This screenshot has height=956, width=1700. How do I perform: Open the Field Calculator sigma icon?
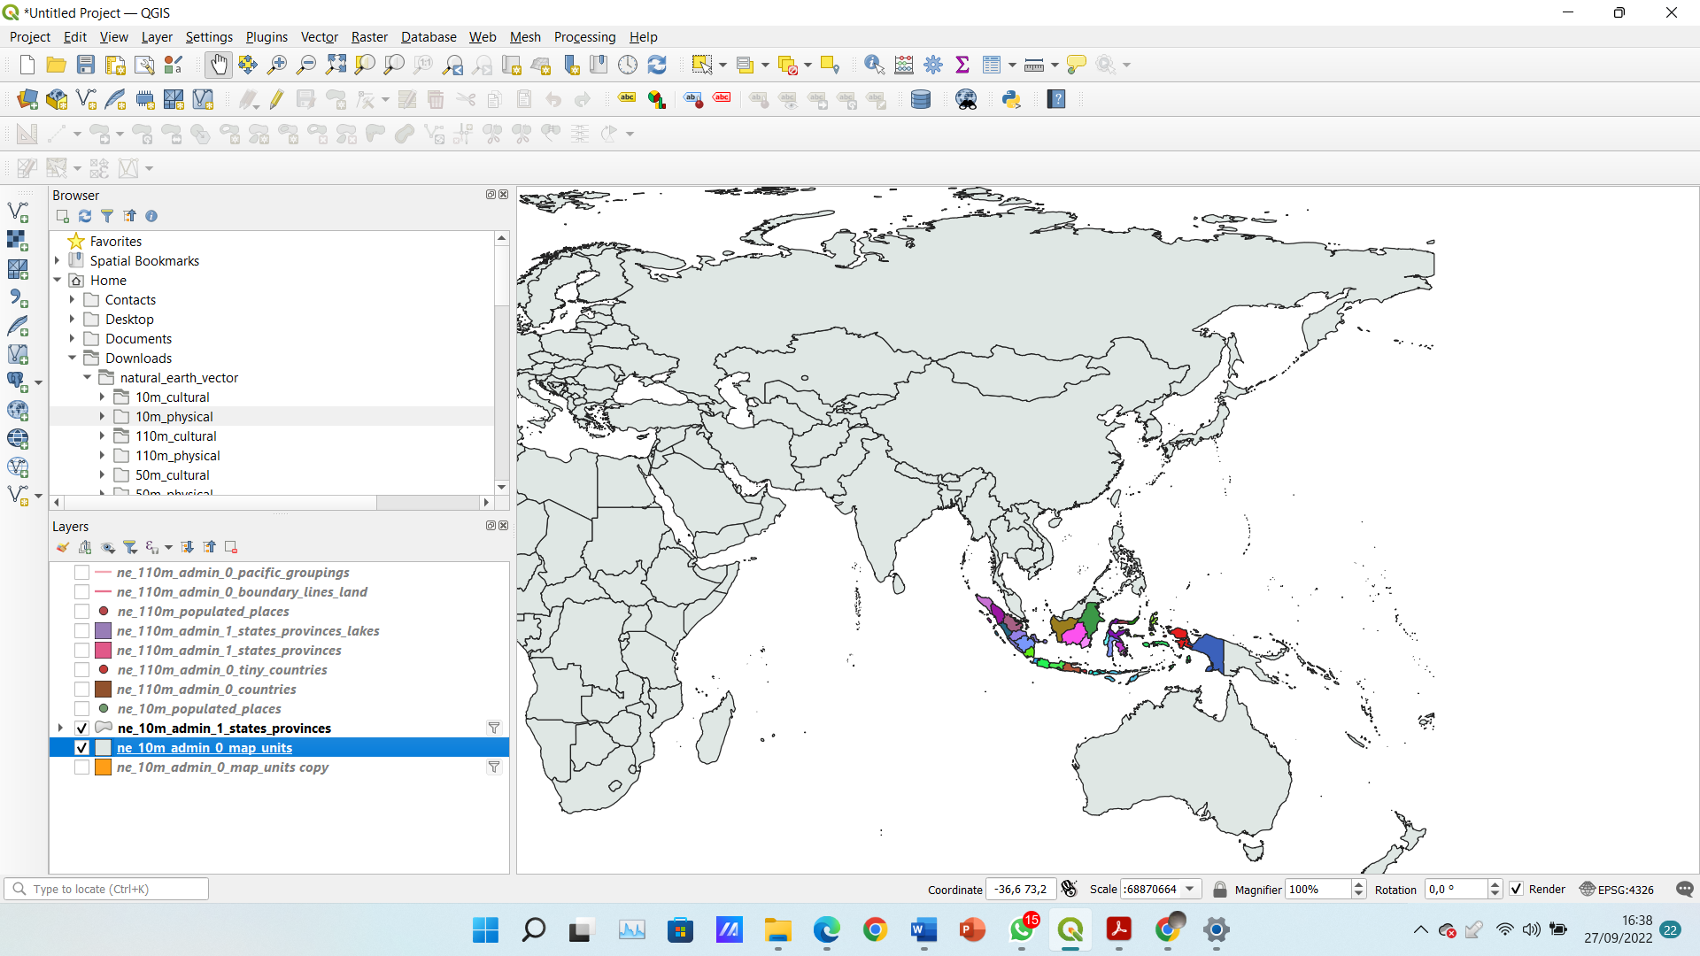click(x=962, y=65)
